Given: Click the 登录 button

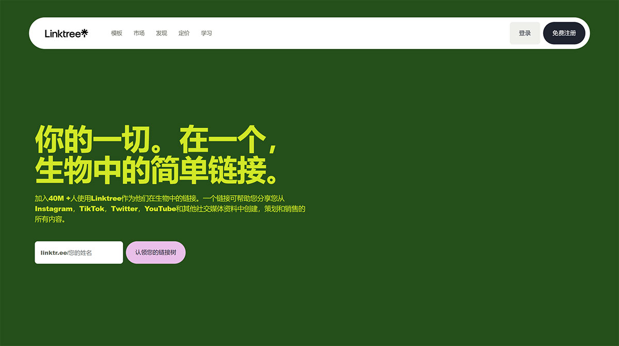Looking at the screenshot, I should [525, 32].
